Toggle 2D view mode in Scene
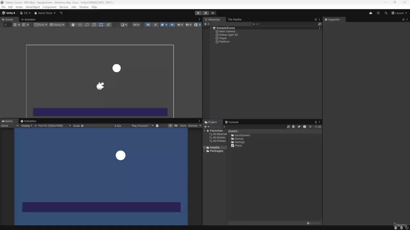This screenshot has height=230, width=410. click(148, 25)
